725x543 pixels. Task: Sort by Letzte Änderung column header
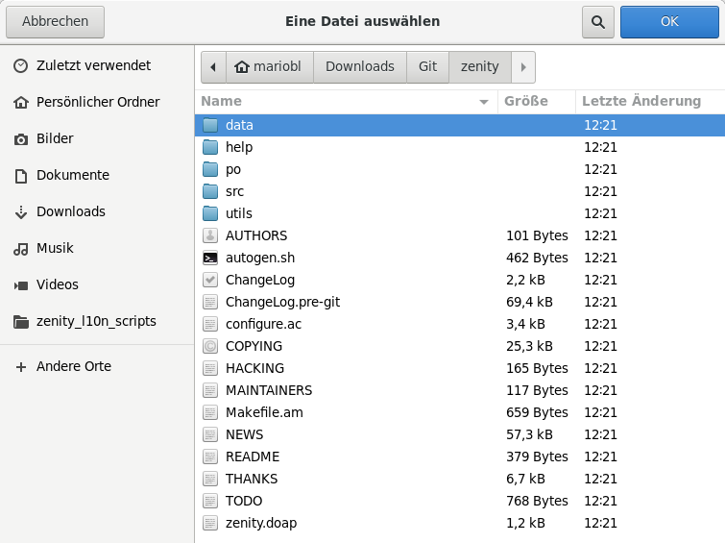[x=641, y=101]
